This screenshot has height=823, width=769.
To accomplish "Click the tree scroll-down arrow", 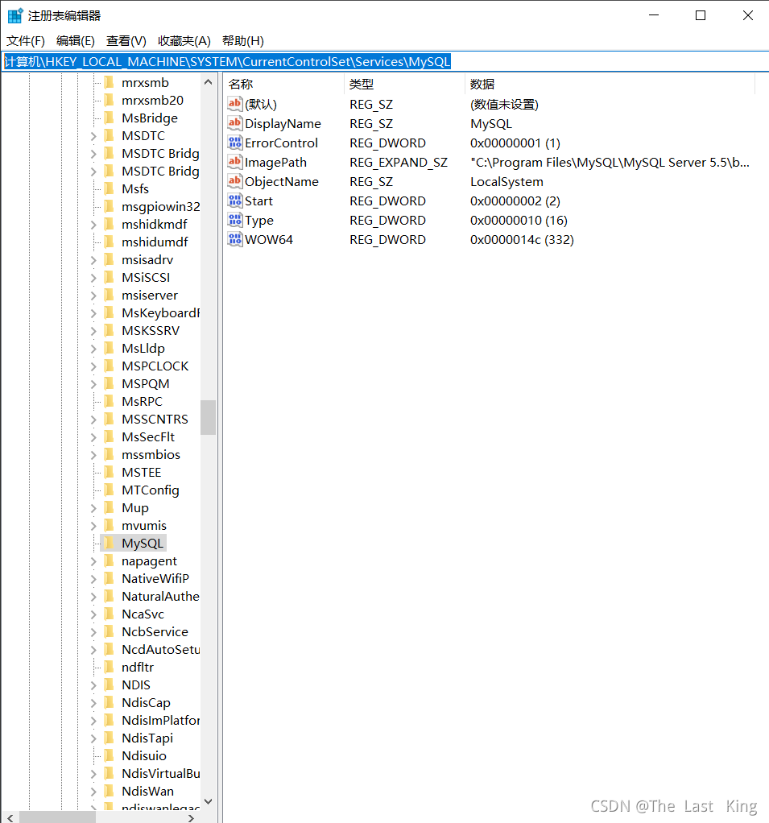I will [208, 801].
